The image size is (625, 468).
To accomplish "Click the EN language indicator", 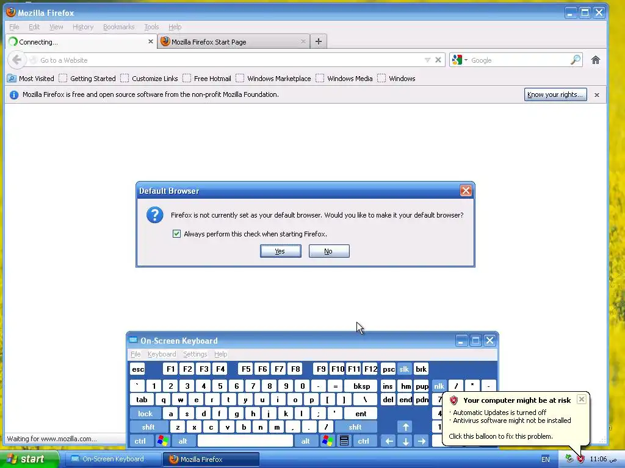I will point(546,459).
